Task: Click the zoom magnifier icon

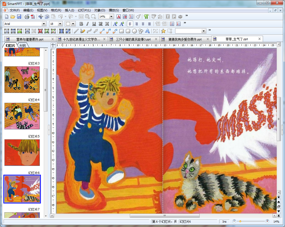Action: 94,17
